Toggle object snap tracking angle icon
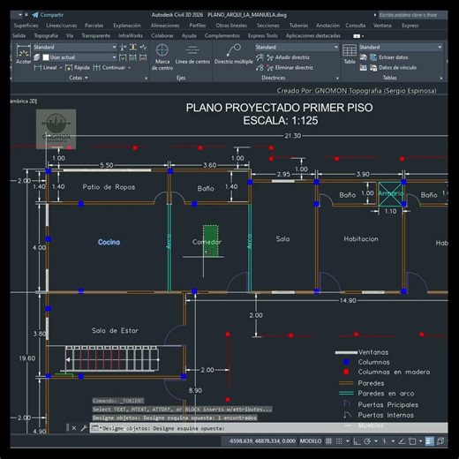This screenshot has height=459, width=459. 402,441
